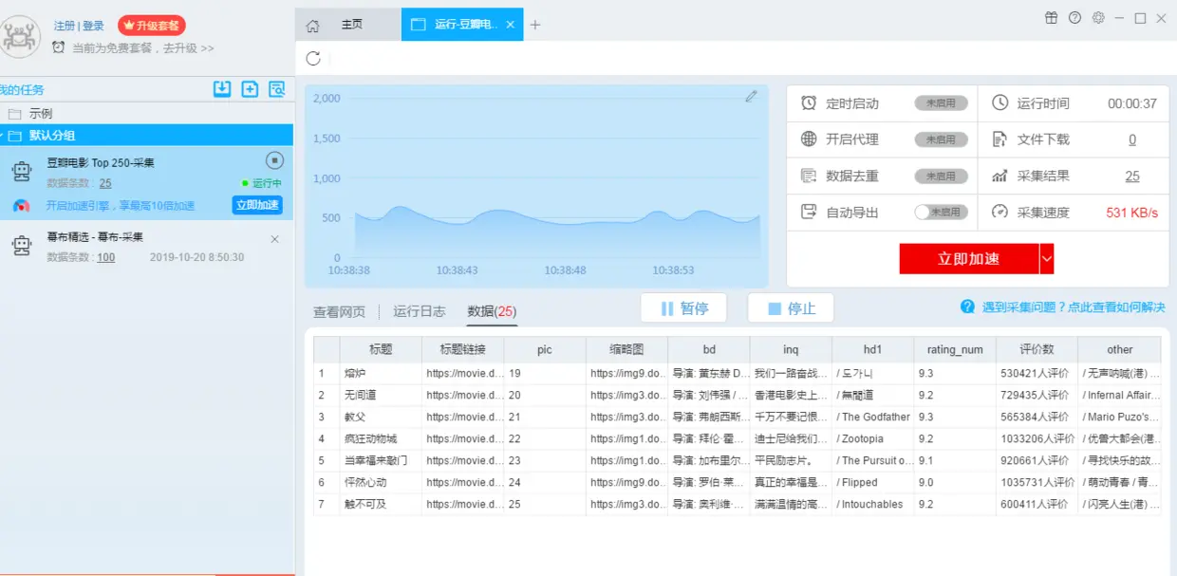This screenshot has width=1177, height=576.
Task: Switch to the 查看网页 tab
Action: [x=340, y=311]
